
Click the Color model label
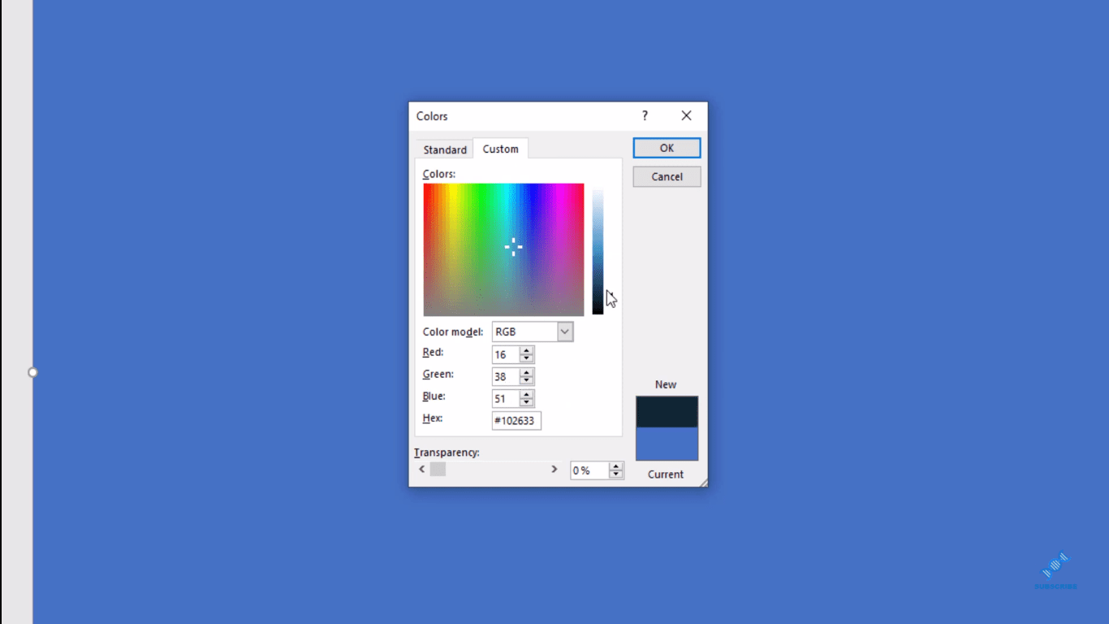(x=453, y=331)
